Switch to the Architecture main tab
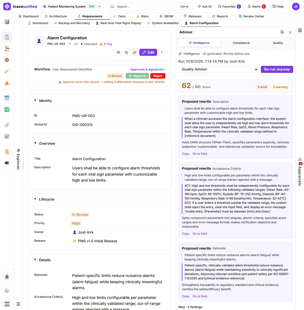This screenshot has width=304, height=310. coord(56,16)
